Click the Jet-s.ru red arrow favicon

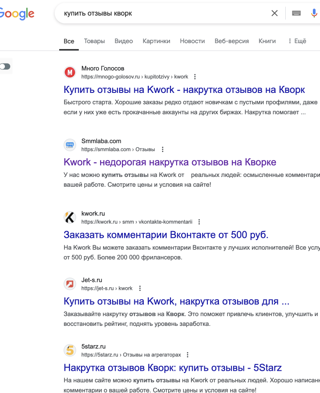70,284
